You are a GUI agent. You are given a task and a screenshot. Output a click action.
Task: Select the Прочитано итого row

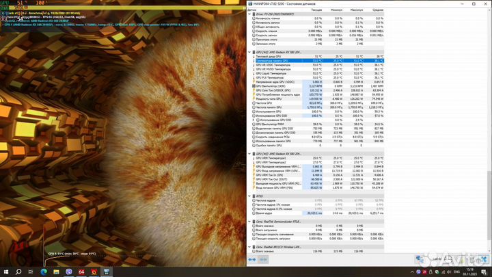[x=318, y=40]
